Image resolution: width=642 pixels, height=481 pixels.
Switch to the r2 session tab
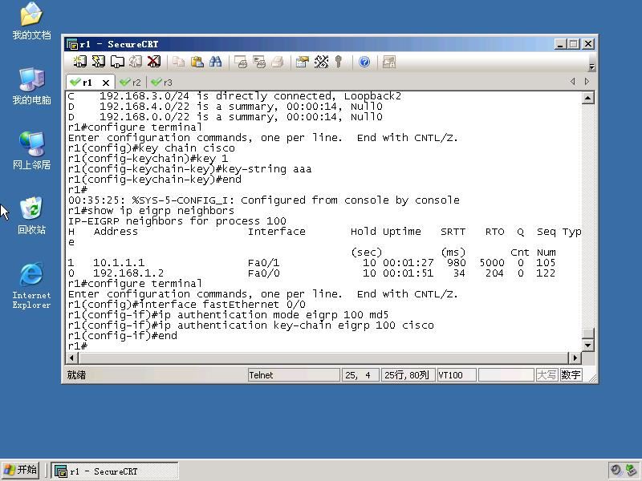click(x=131, y=83)
